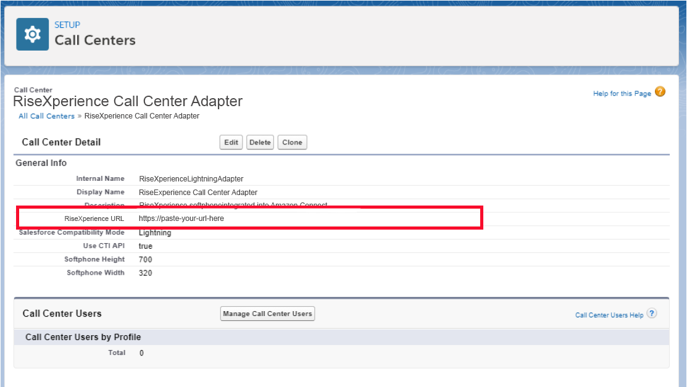This screenshot has width=687, height=387.
Task: Click the Softphone Width label
Action: pyautogui.click(x=96, y=273)
